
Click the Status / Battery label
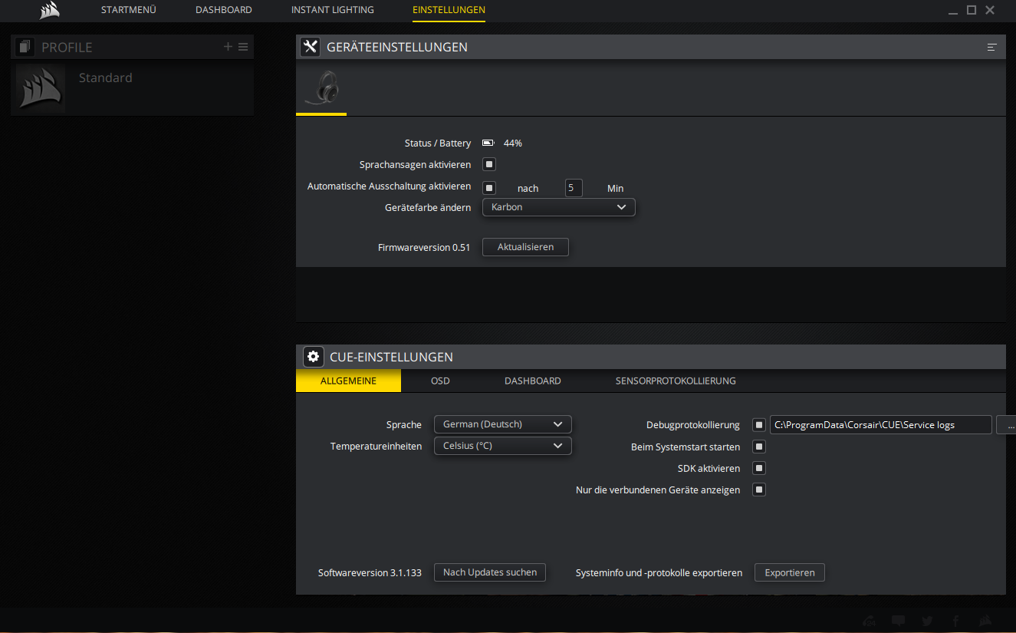pos(438,143)
